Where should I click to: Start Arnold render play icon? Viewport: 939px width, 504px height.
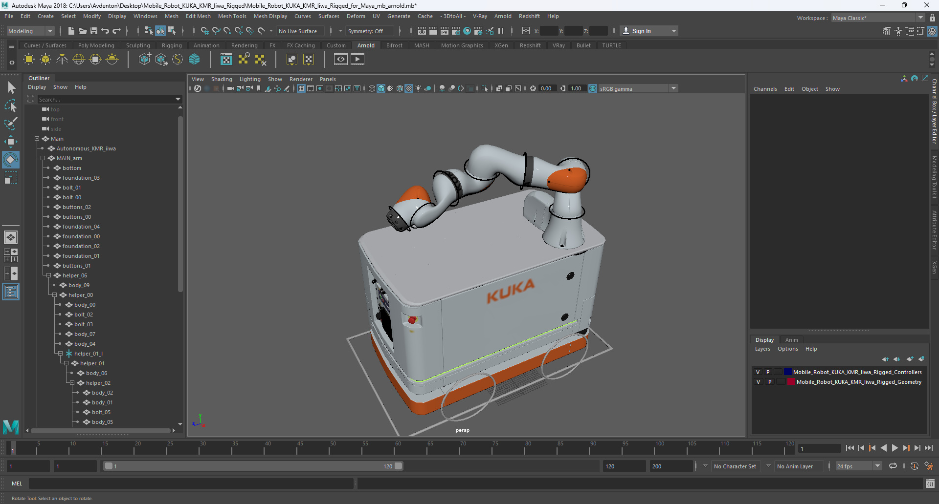pyautogui.click(x=358, y=60)
